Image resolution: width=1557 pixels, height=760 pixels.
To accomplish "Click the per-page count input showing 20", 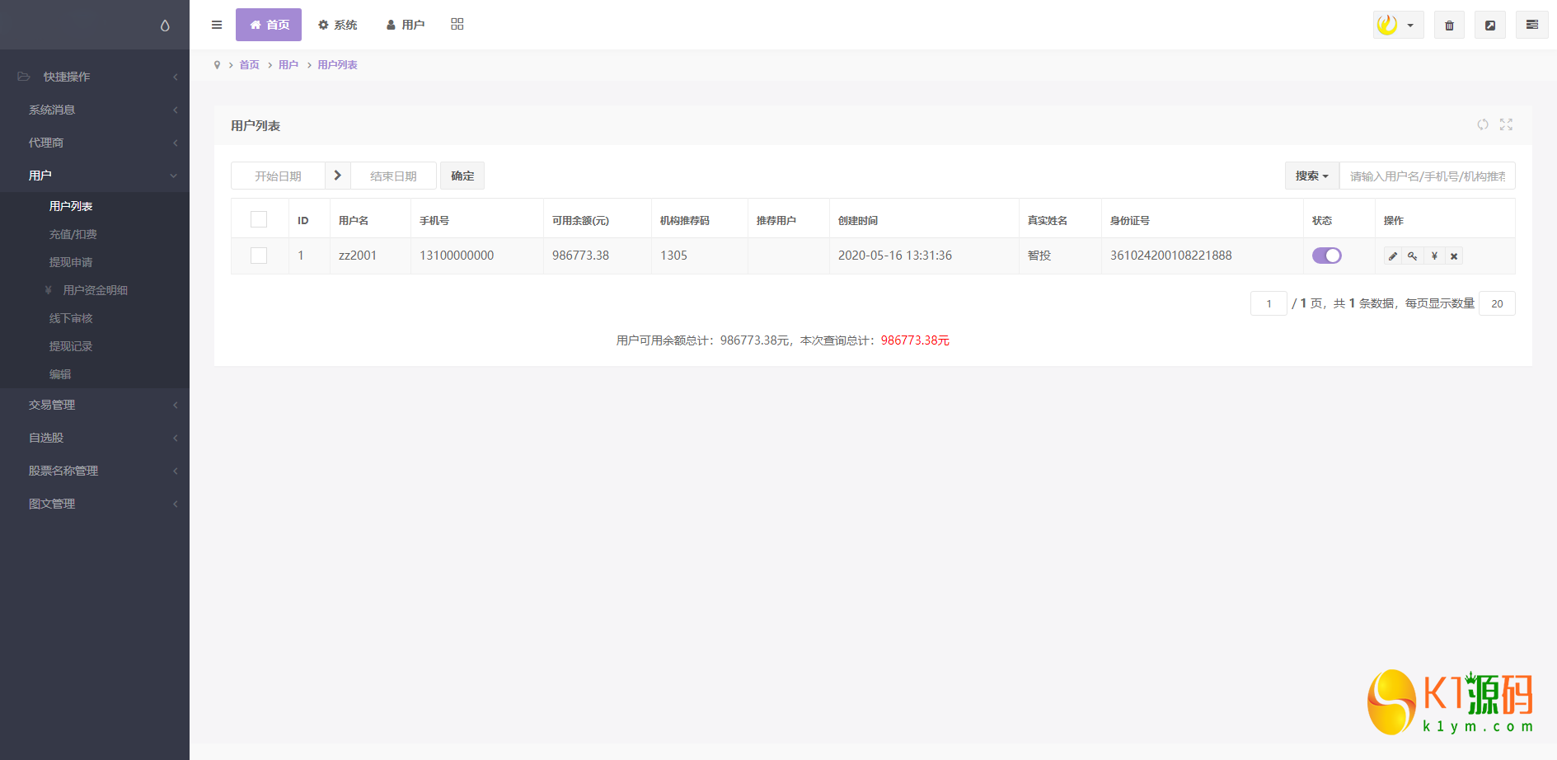I will click(1497, 303).
